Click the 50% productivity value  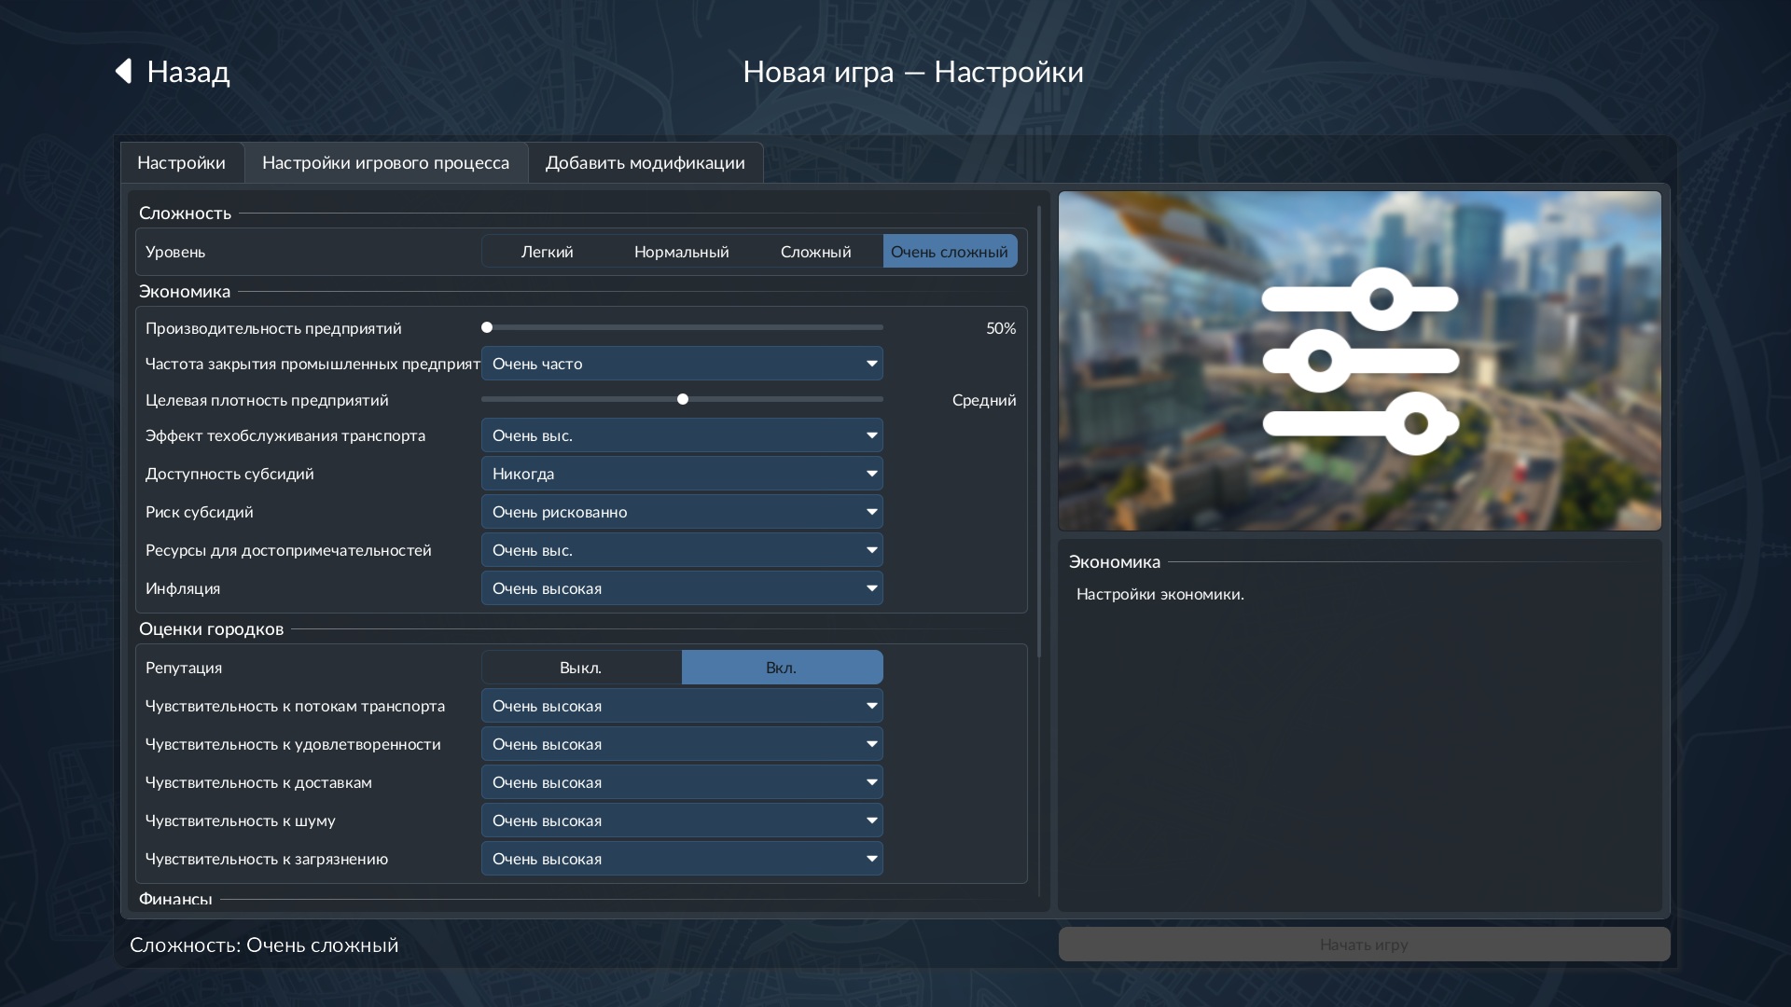pyautogui.click(x=1001, y=328)
